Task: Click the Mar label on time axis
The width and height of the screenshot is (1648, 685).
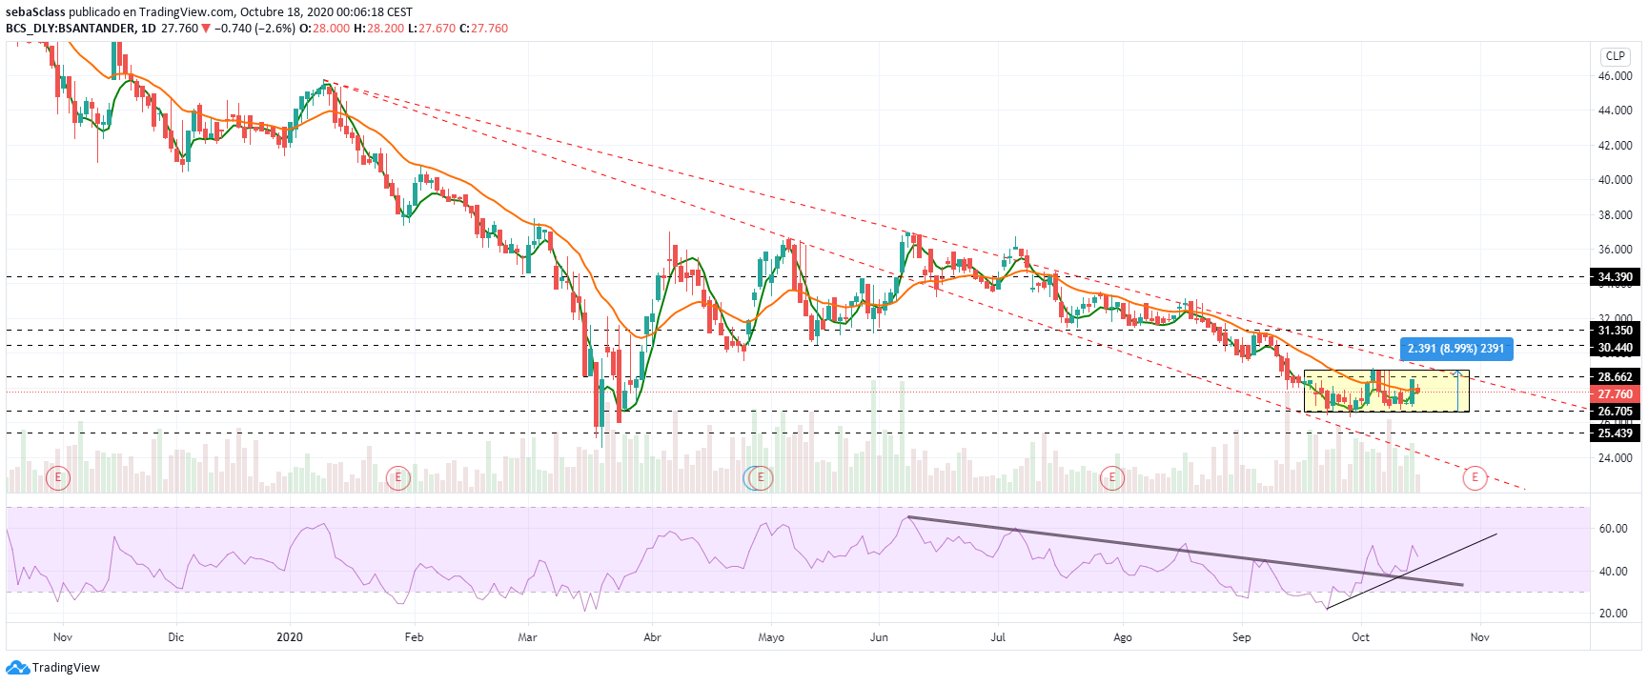Action: (x=527, y=637)
